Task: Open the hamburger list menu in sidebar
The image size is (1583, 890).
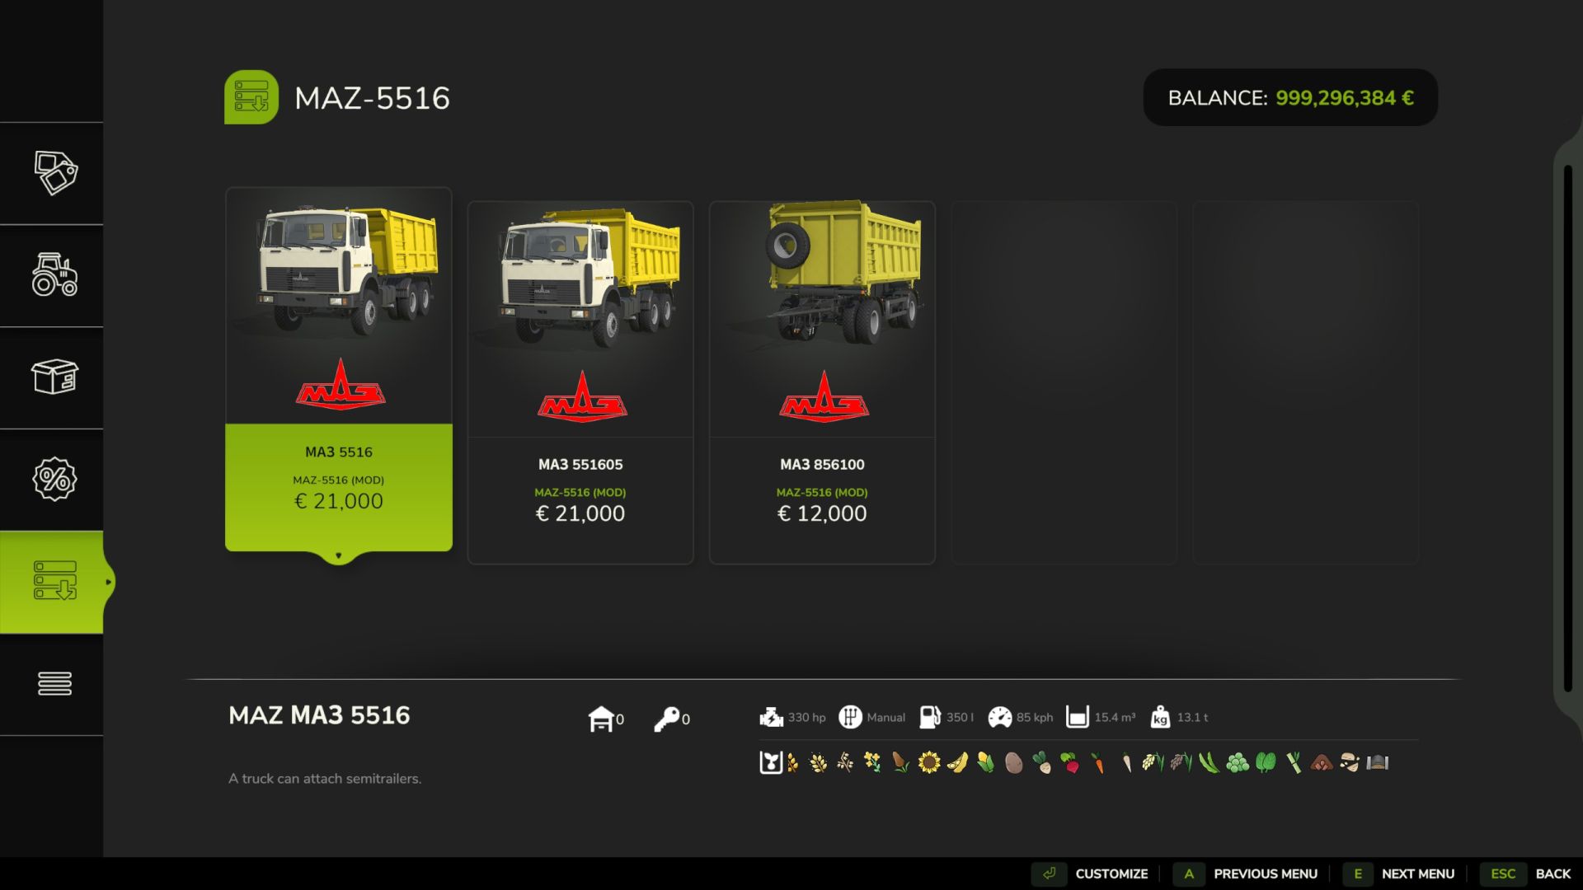Action: pos(55,684)
